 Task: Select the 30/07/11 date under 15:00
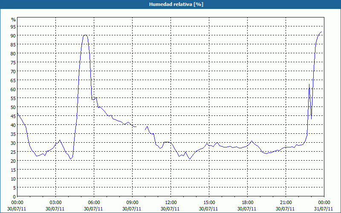(x=208, y=209)
